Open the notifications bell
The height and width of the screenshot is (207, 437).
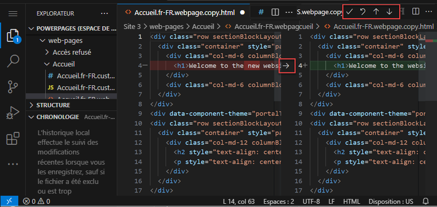[x=426, y=201]
